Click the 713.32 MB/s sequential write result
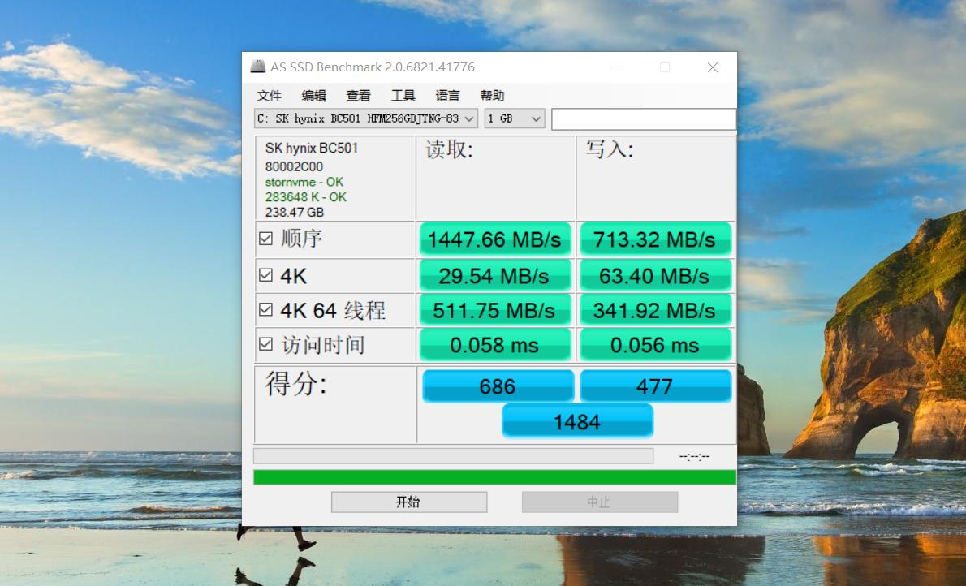Image resolution: width=966 pixels, height=586 pixels. [655, 239]
